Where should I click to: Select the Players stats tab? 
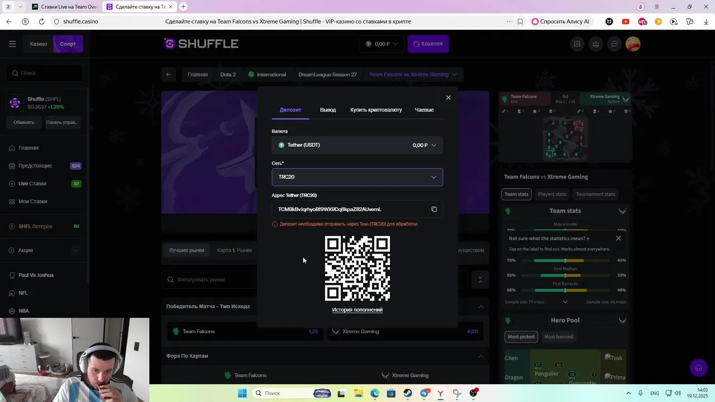(x=552, y=194)
